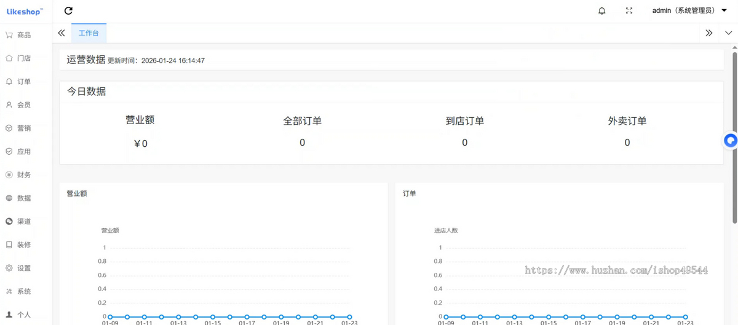
Task: Click the 到店订单 label
Action: click(464, 121)
